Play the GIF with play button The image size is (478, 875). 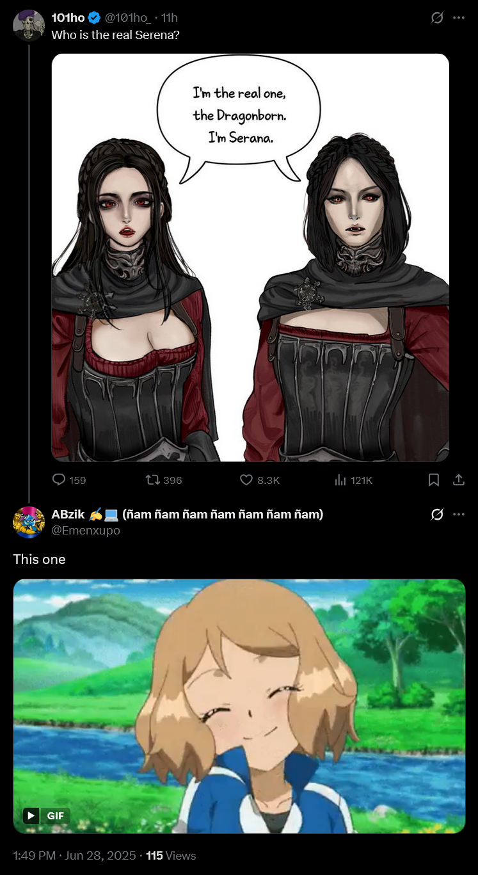31,815
